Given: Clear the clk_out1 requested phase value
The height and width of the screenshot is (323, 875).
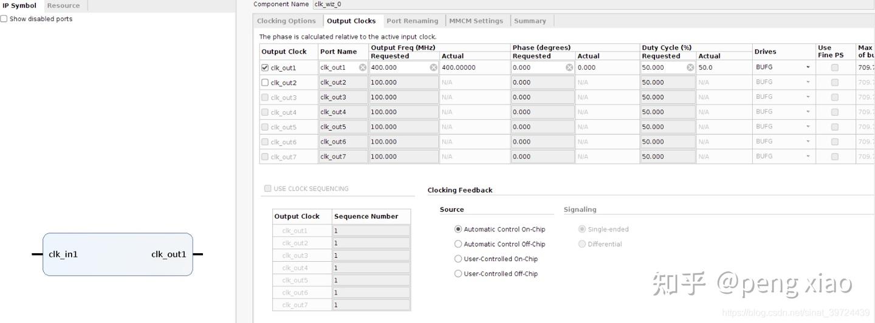Looking at the screenshot, I should pos(569,67).
